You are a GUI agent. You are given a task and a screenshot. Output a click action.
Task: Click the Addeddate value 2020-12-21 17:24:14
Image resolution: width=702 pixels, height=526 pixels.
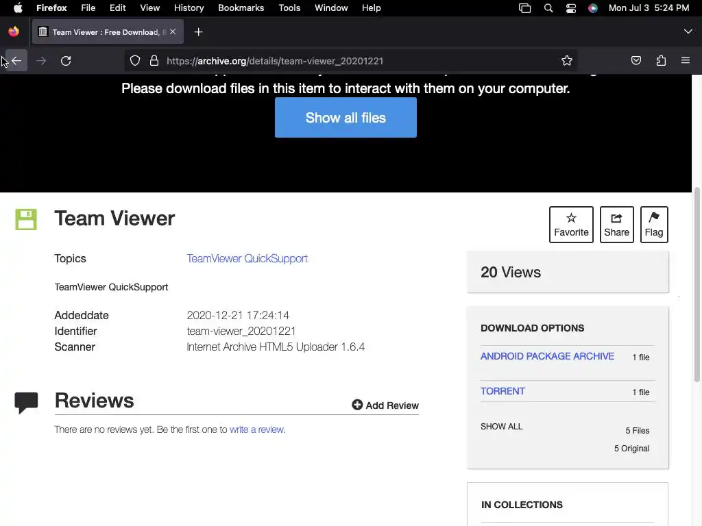coord(238,315)
